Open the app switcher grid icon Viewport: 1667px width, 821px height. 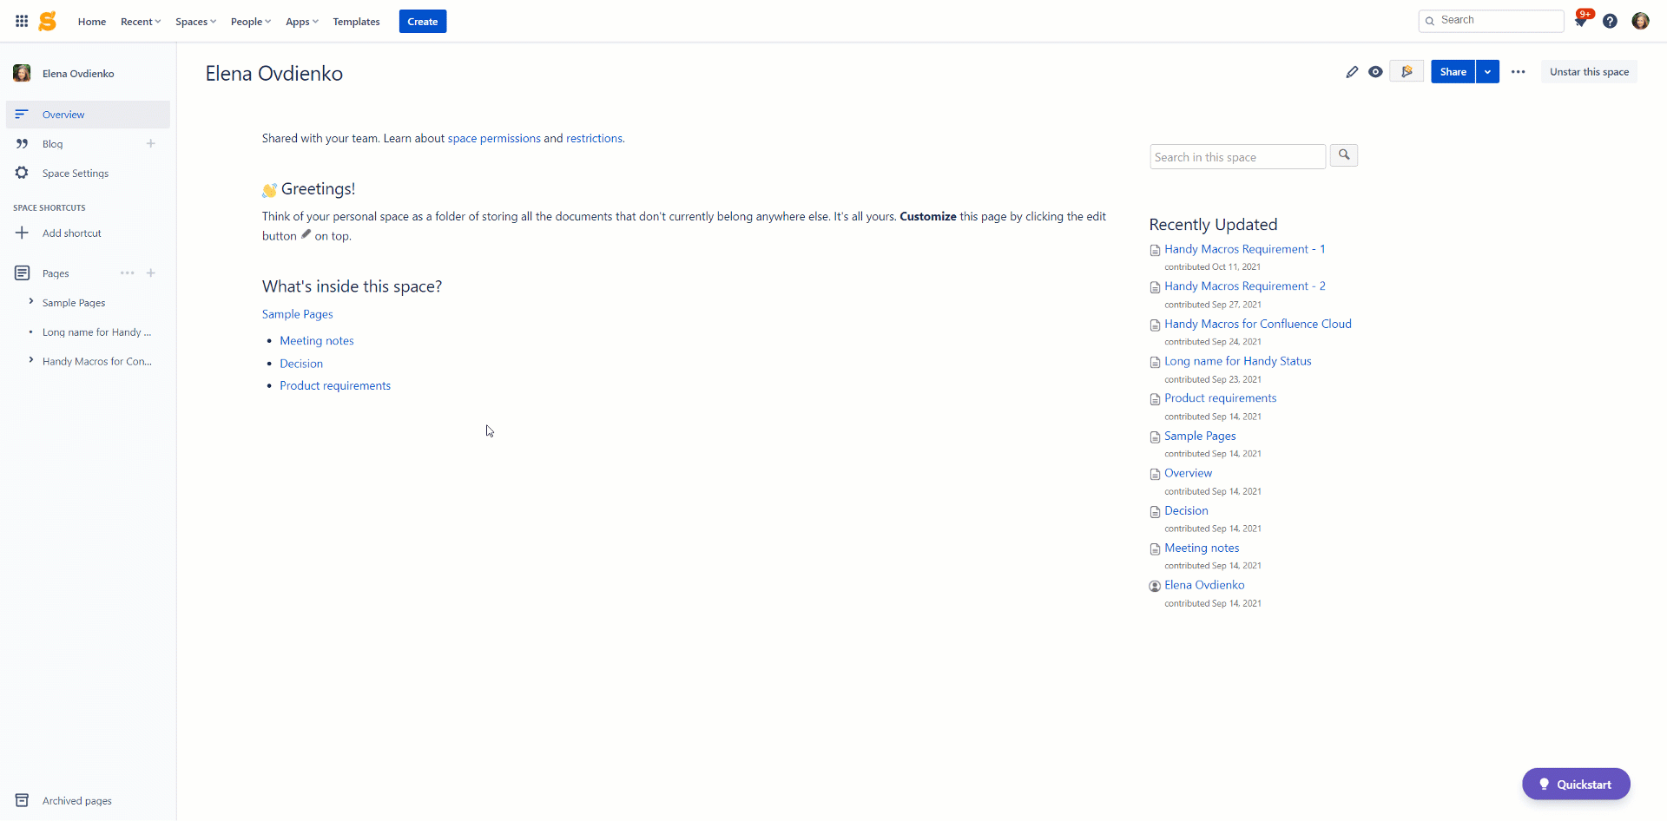22,21
